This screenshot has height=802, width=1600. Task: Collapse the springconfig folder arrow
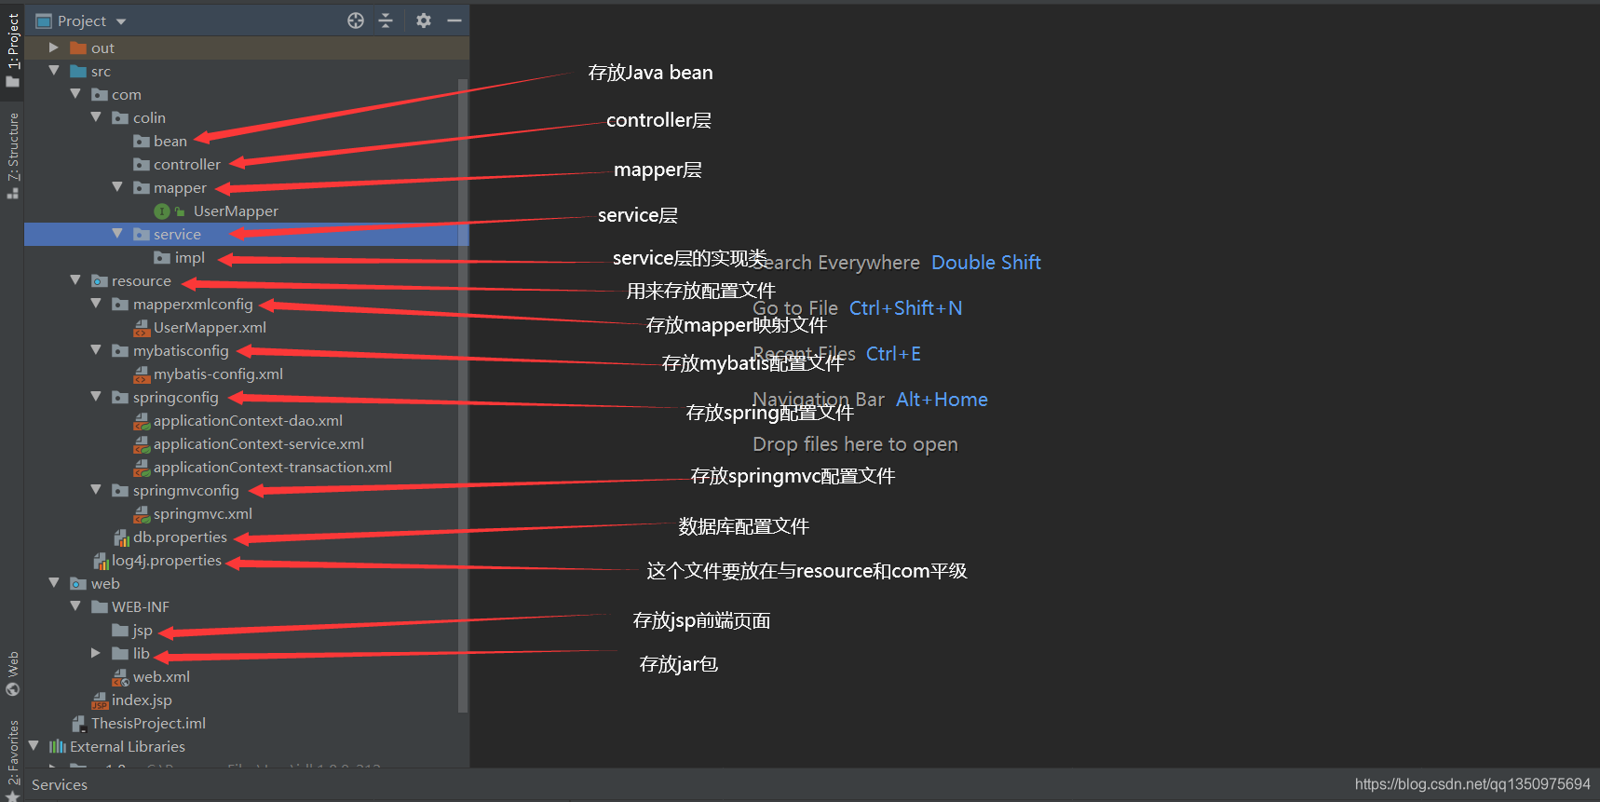(x=96, y=397)
